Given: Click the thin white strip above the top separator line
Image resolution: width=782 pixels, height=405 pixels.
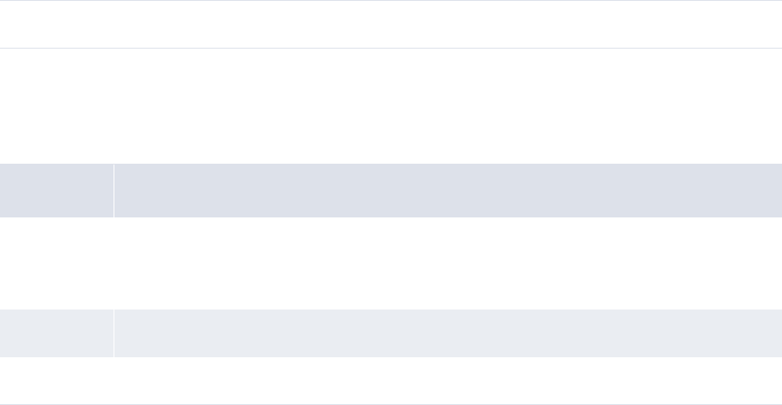Looking at the screenshot, I should click(x=391, y=24).
